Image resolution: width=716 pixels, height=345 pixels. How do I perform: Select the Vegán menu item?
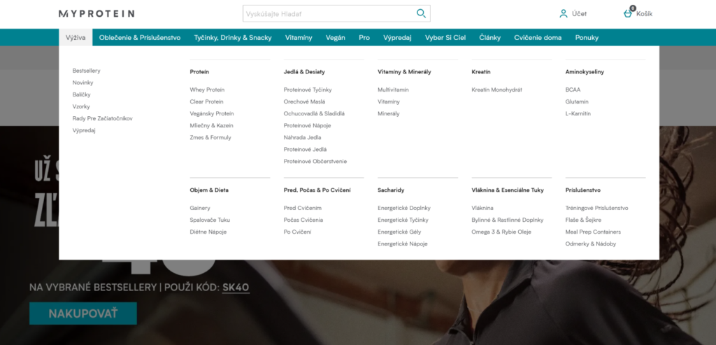(x=336, y=38)
